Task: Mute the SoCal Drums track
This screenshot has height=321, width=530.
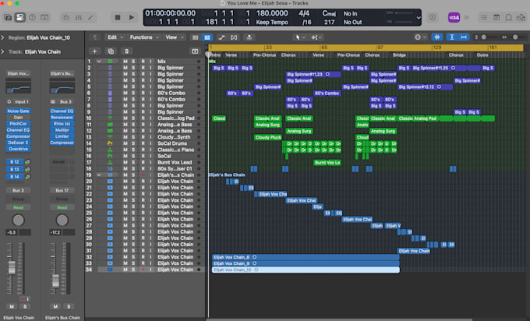Action: point(125,143)
